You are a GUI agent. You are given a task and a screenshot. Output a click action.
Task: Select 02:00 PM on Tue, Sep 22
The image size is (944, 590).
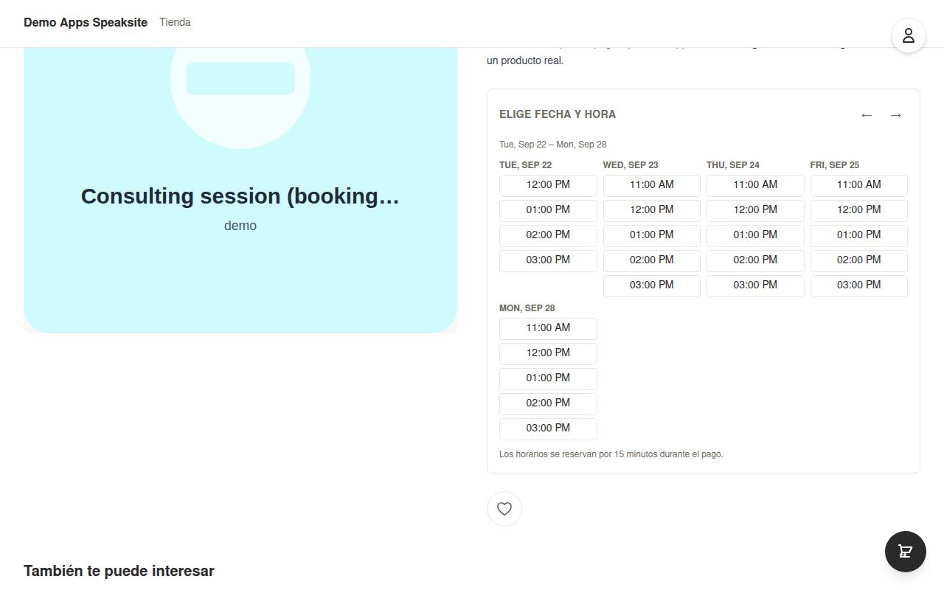click(x=548, y=235)
